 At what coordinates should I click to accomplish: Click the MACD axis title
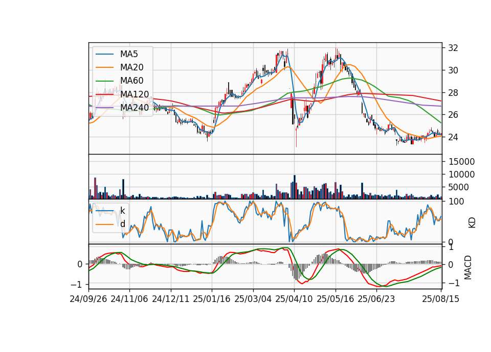tap(467, 267)
